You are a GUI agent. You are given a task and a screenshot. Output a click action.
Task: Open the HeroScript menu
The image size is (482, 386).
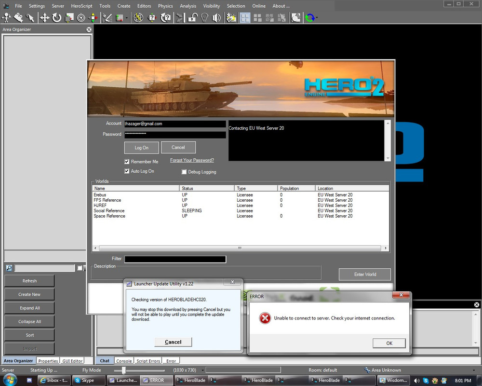81,6
